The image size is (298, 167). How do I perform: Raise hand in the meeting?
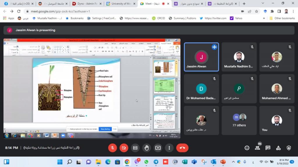(146, 148)
